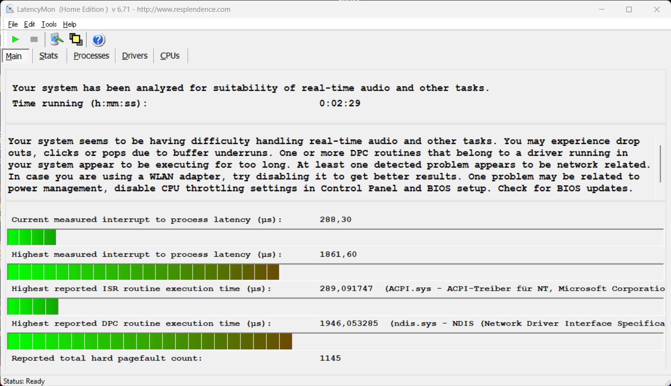Switch to the Stats tab
Image resolution: width=671 pixels, height=386 pixels.
click(49, 56)
